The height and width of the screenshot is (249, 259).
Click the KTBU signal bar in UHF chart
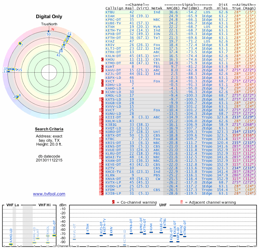[165, 227]
